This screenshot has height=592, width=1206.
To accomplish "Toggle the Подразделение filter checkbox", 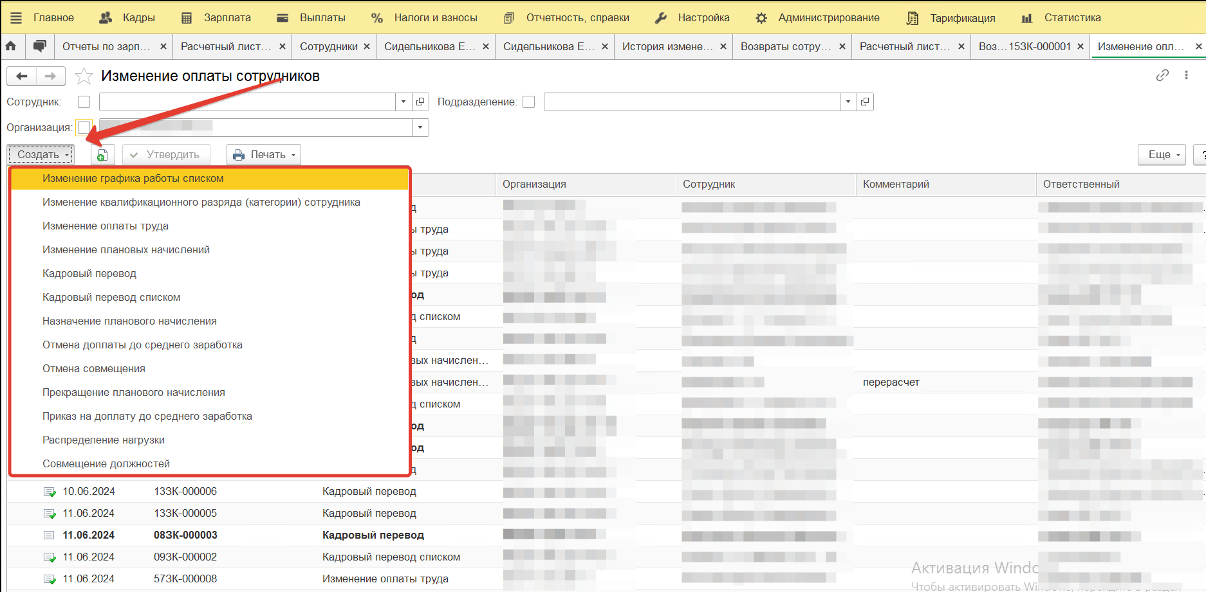I will click(529, 102).
